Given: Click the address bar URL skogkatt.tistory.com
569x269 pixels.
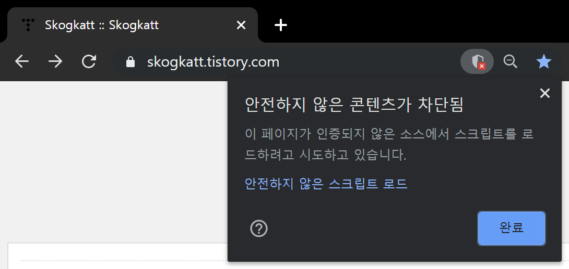Looking at the screenshot, I should point(214,62).
